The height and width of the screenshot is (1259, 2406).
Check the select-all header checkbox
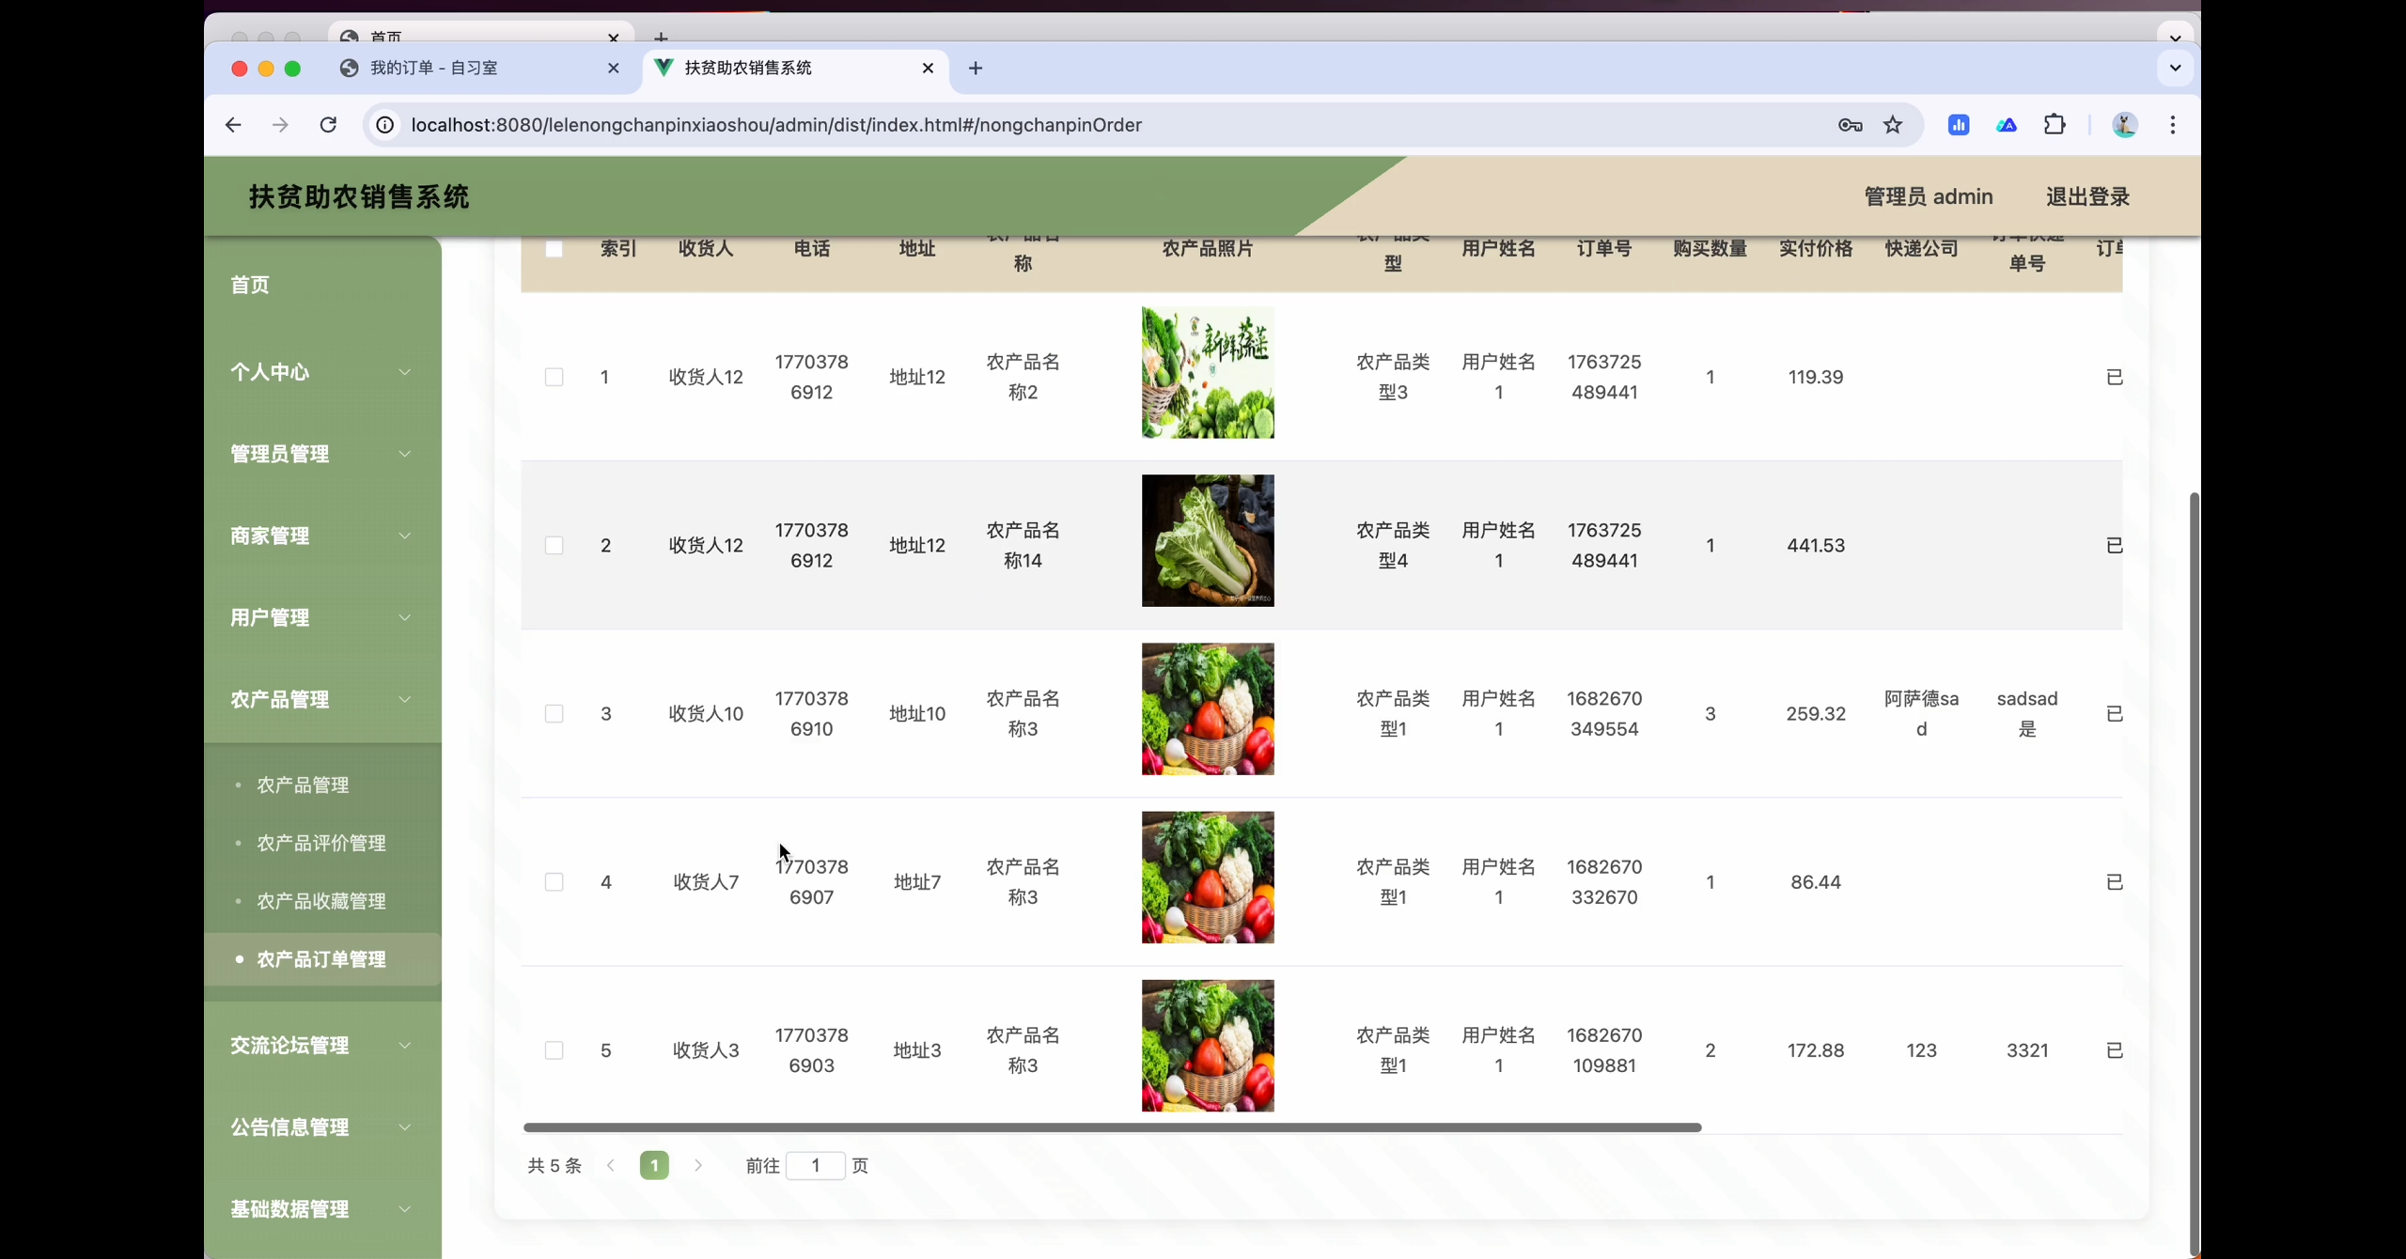click(554, 249)
